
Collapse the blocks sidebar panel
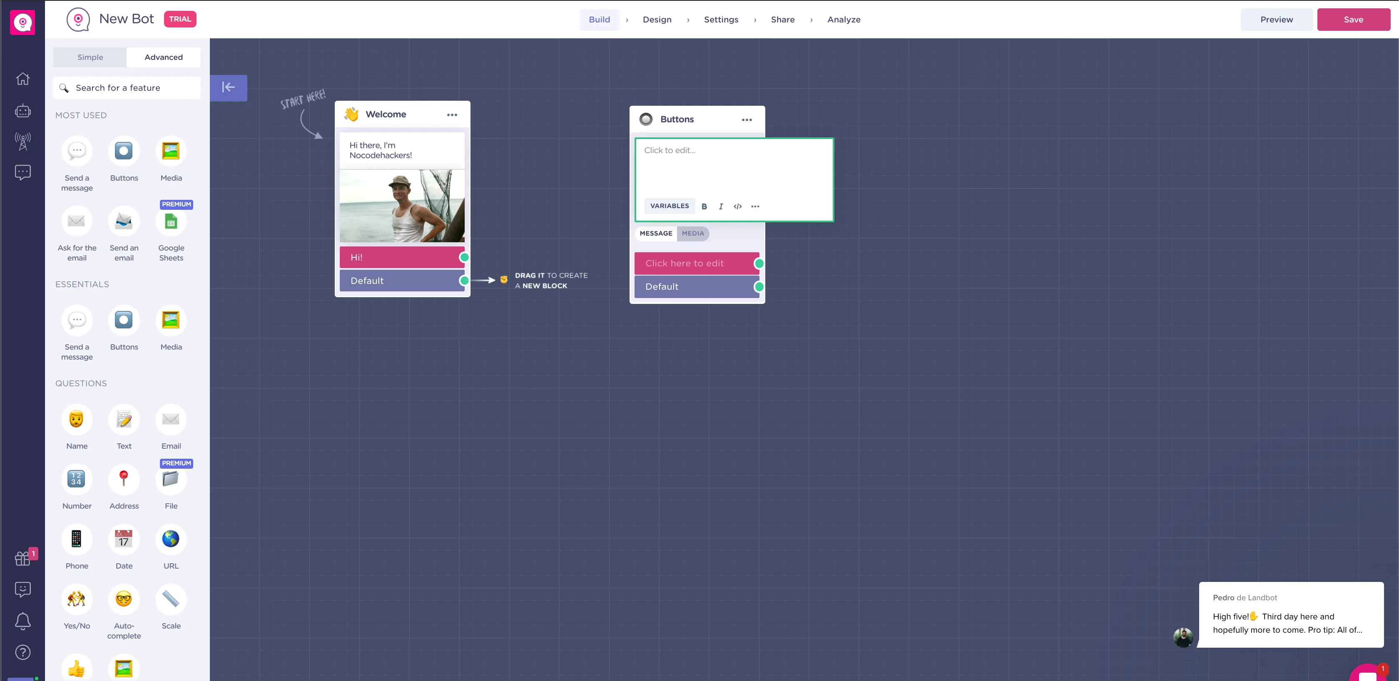tap(228, 87)
